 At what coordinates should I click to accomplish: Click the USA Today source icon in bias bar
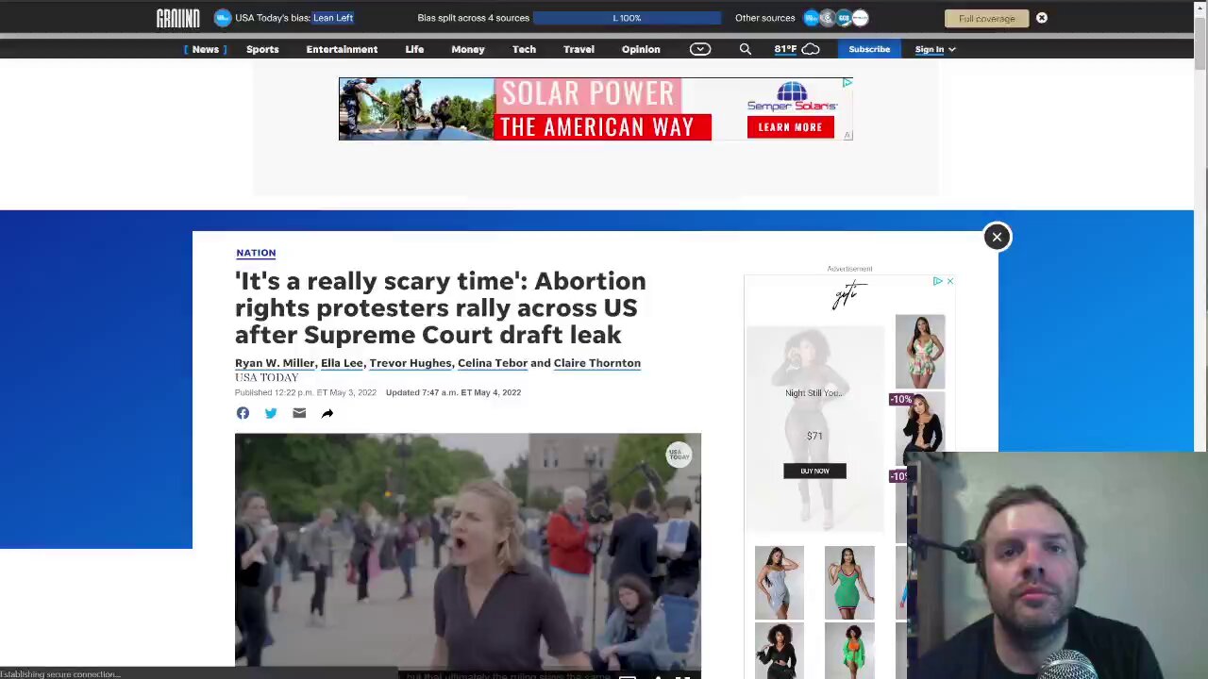(x=223, y=18)
